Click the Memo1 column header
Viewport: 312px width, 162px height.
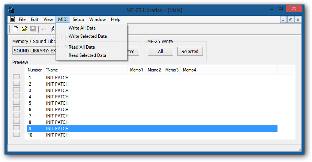136,70
